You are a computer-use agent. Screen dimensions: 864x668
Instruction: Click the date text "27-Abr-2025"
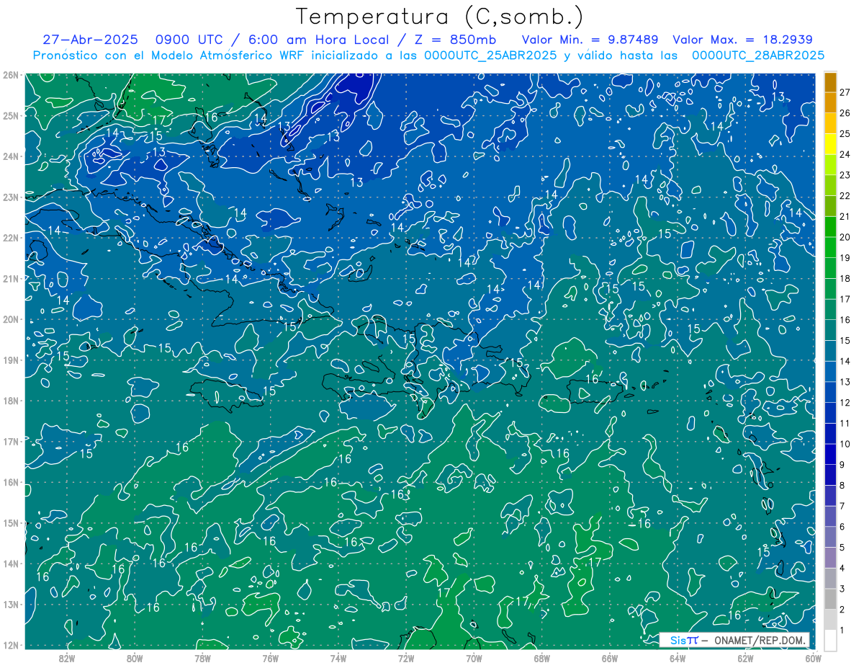click(x=90, y=40)
